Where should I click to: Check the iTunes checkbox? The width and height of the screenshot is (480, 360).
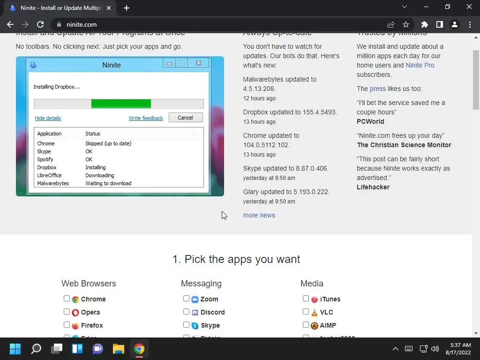(x=306, y=299)
